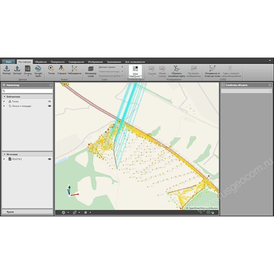Open the Google Earth tool

[x=38, y=72]
